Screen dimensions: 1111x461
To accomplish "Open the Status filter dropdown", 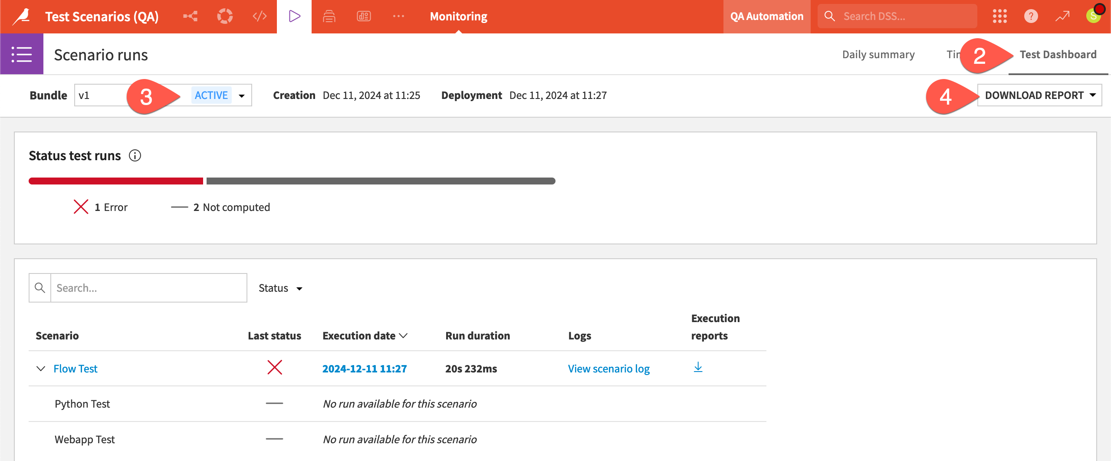I will (x=280, y=288).
